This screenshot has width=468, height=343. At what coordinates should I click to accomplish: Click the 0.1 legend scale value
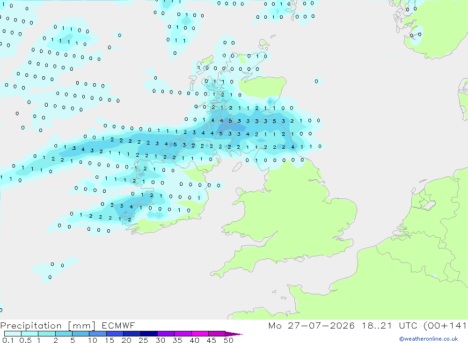coord(8,340)
